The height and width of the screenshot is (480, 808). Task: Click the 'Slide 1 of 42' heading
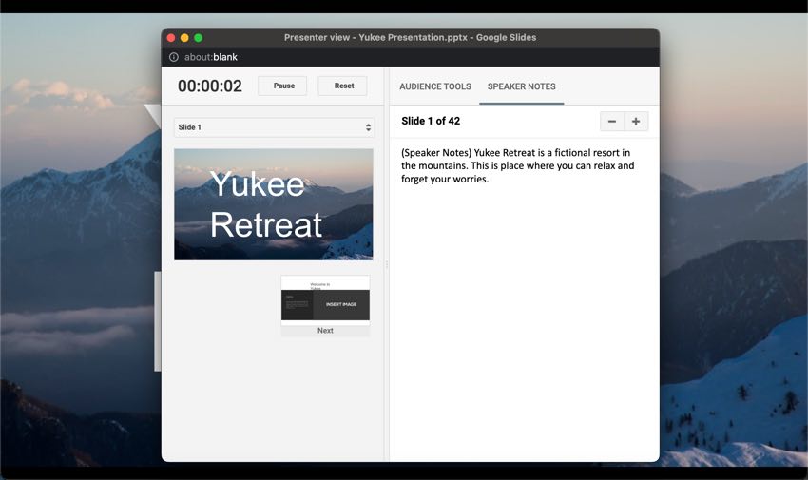[x=431, y=121]
